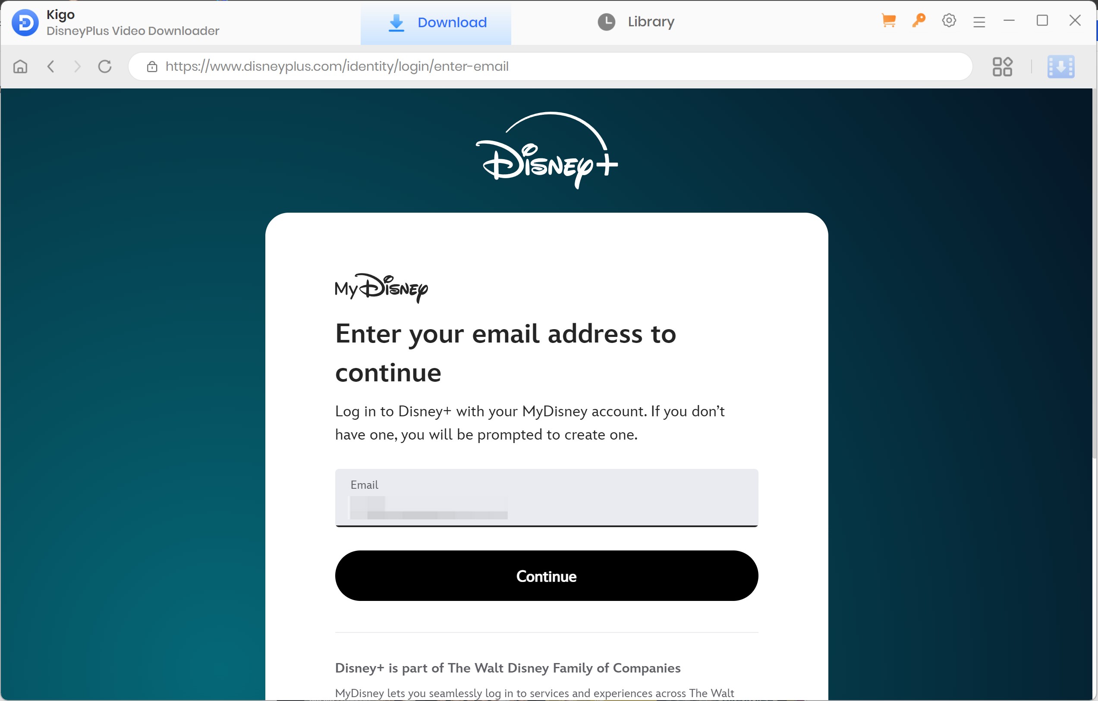The width and height of the screenshot is (1098, 701).
Task: Click the grid view icon in top right
Action: click(1002, 66)
